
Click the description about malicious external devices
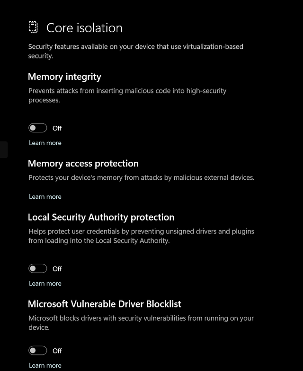[142, 178]
